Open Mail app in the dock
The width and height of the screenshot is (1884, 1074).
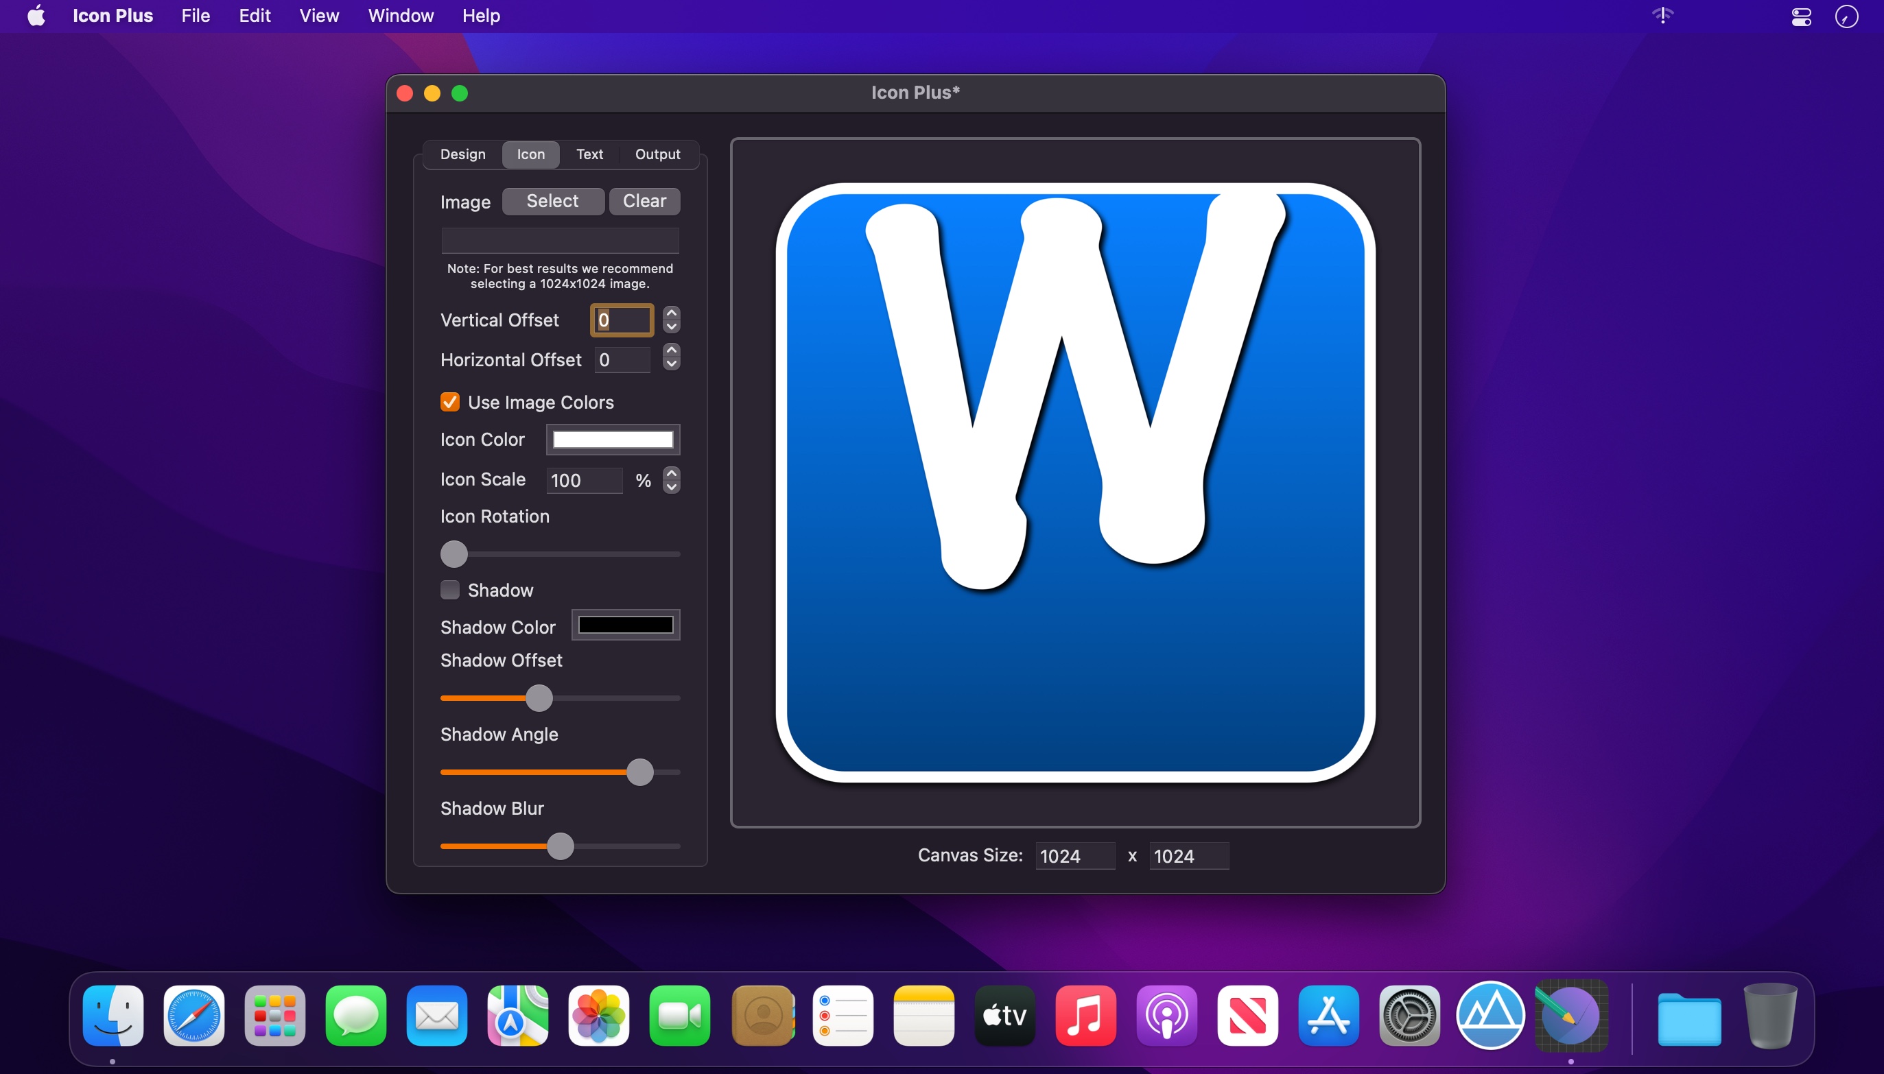437,1016
